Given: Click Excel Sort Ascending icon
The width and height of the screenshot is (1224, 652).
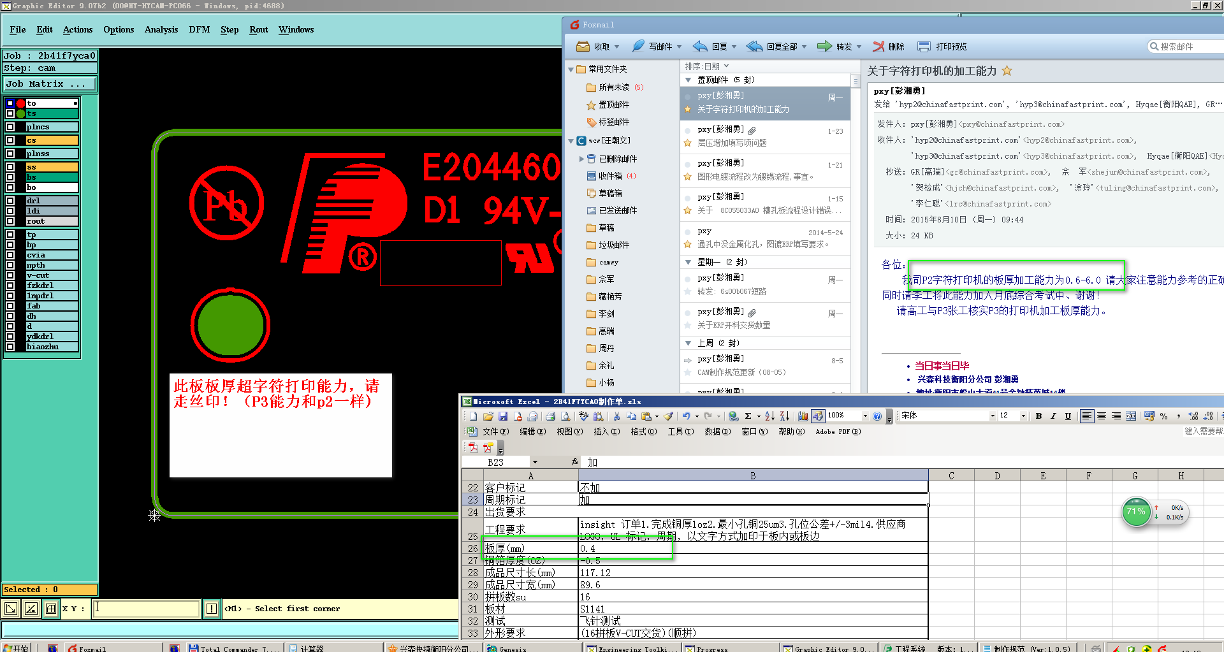Looking at the screenshot, I should tap(769, 416).
